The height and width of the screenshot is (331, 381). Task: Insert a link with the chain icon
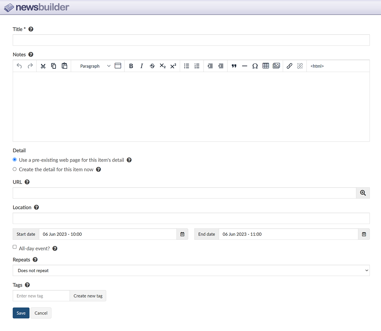pyautogui.click(x=289, y=66)
